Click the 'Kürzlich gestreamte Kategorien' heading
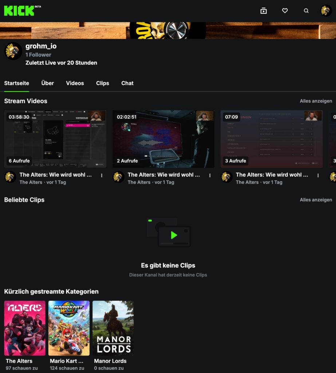336x373 pixels. click(x=51, y=291)
